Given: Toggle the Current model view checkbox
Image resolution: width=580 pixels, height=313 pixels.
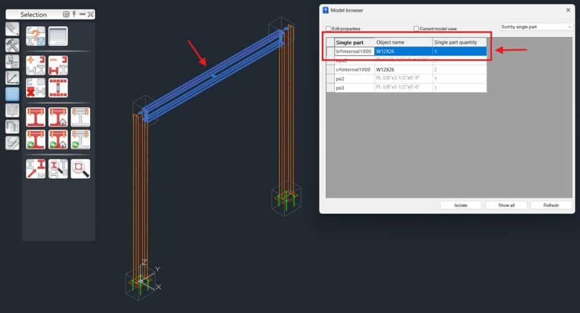Looking at the screenshot, I should click(416, 28).
